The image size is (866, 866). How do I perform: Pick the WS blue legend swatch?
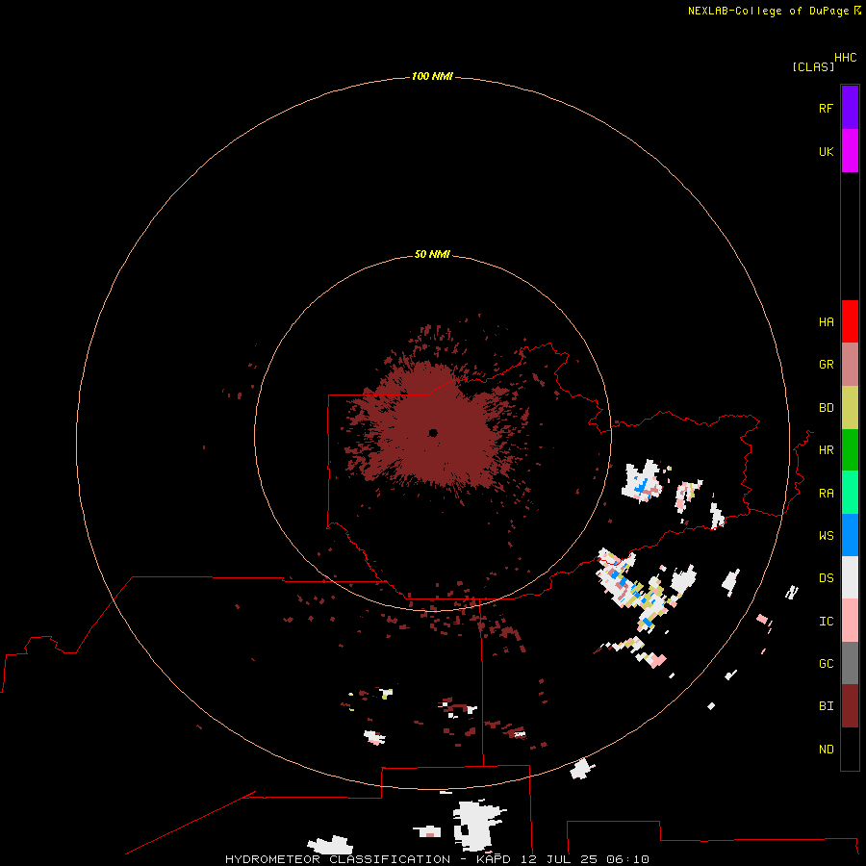pos(850,535)
